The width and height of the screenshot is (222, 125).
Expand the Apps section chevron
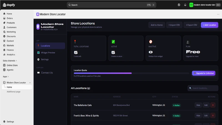(x=8, y=77)
